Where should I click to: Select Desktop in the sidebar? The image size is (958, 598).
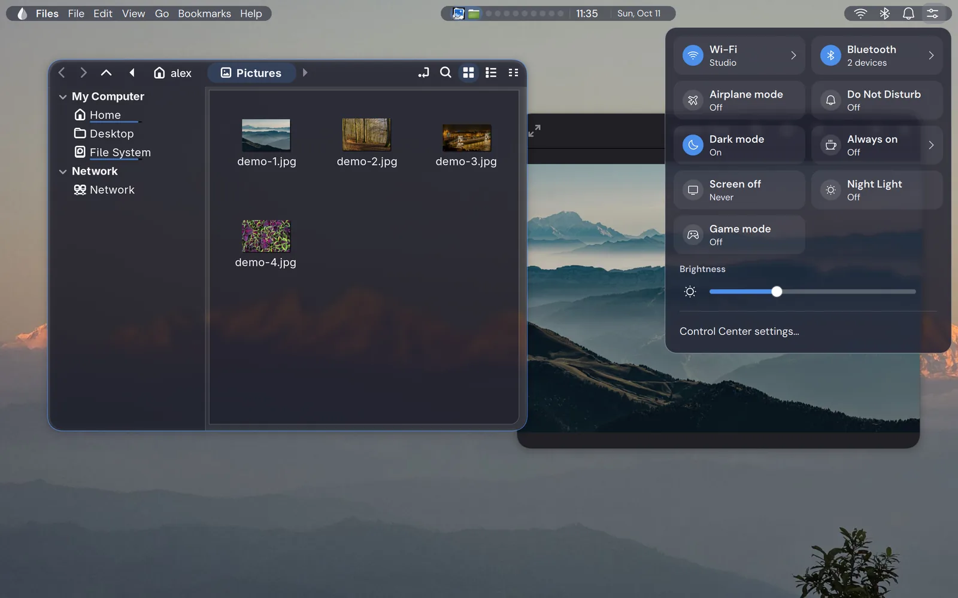click(x=104, y=133)
